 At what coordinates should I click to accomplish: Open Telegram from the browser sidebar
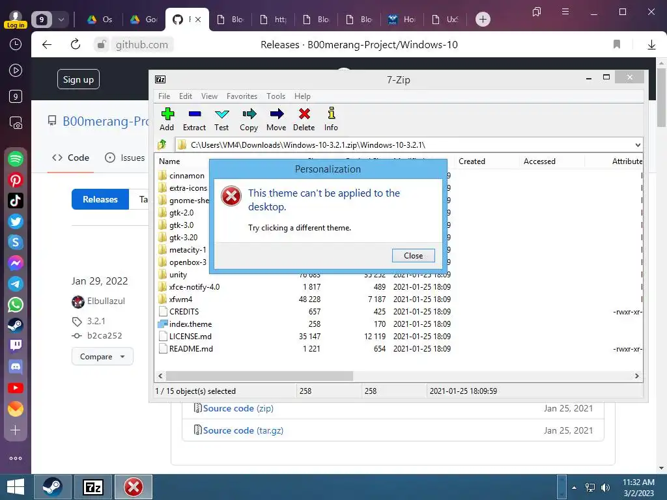[x=16, y=284]
